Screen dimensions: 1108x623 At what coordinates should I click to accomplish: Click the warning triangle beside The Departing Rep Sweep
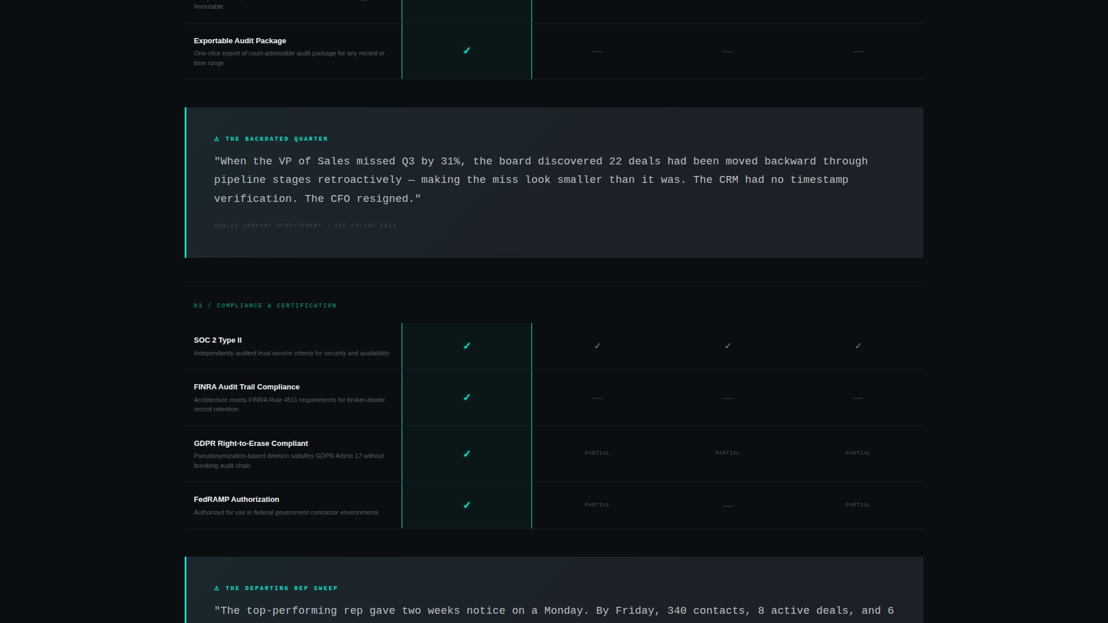pos(217,588)
